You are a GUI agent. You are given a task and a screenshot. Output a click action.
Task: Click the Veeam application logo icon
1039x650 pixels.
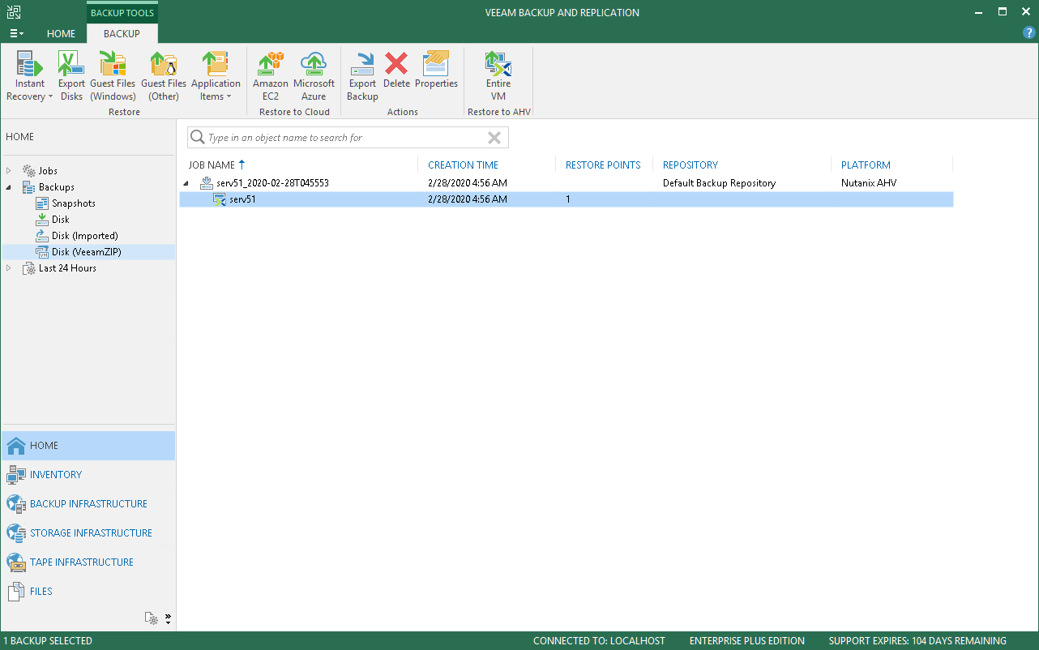coord(14,12)
